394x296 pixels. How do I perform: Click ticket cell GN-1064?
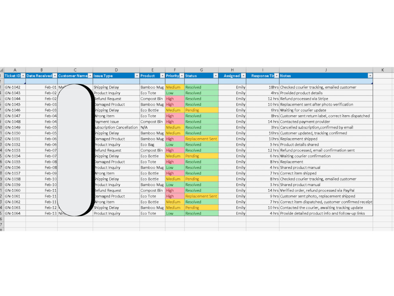15,214
